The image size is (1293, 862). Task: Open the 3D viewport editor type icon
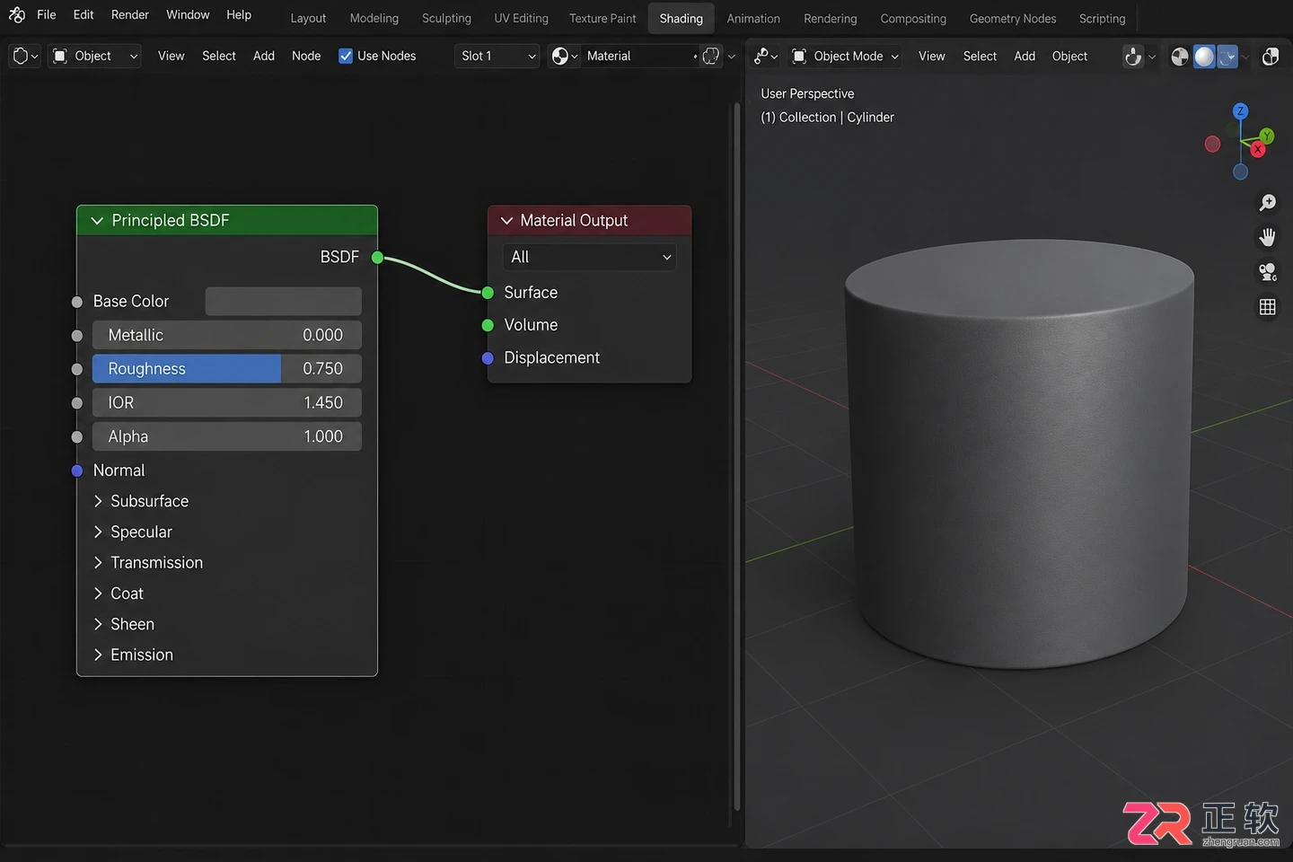tap(766, 56)
